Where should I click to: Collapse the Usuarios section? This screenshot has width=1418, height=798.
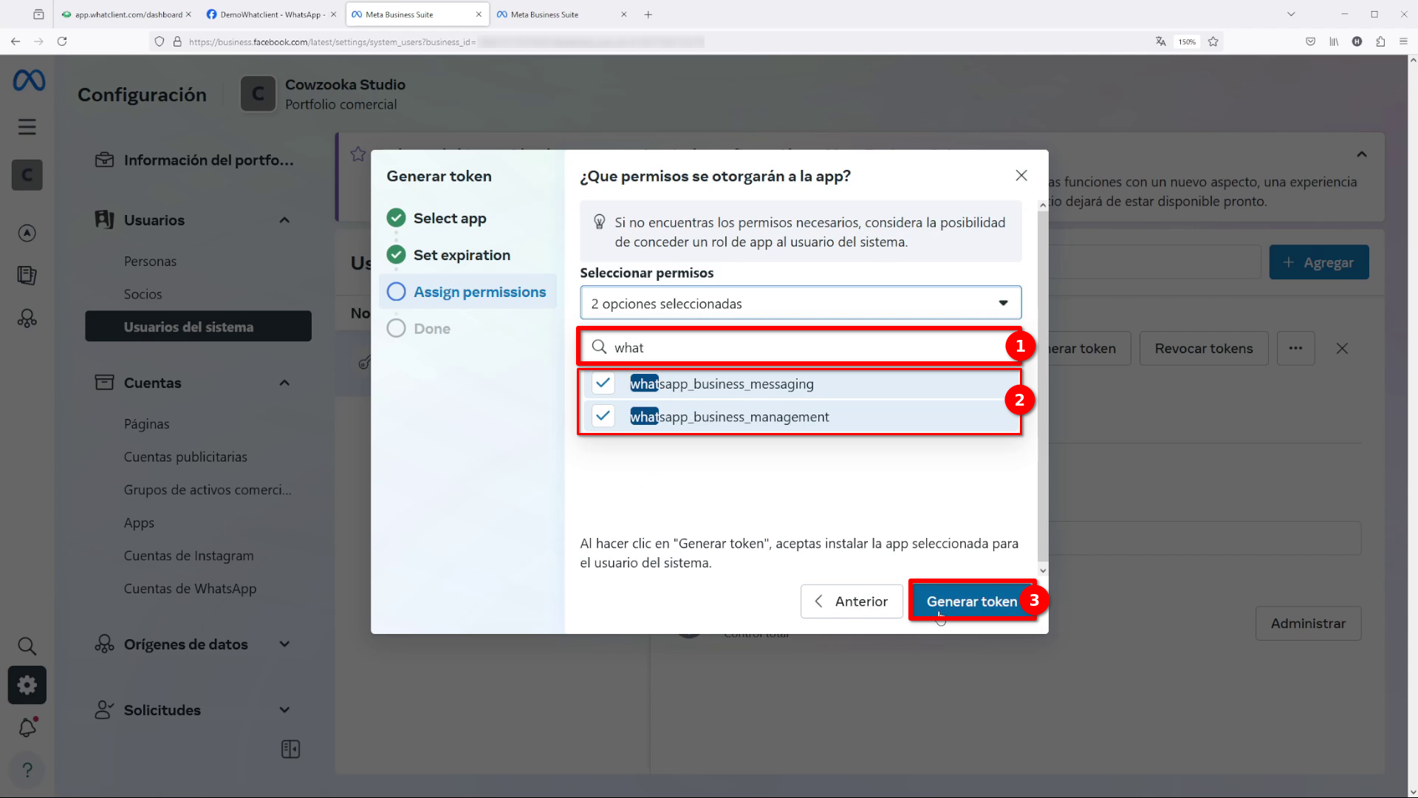coord(284,220)
